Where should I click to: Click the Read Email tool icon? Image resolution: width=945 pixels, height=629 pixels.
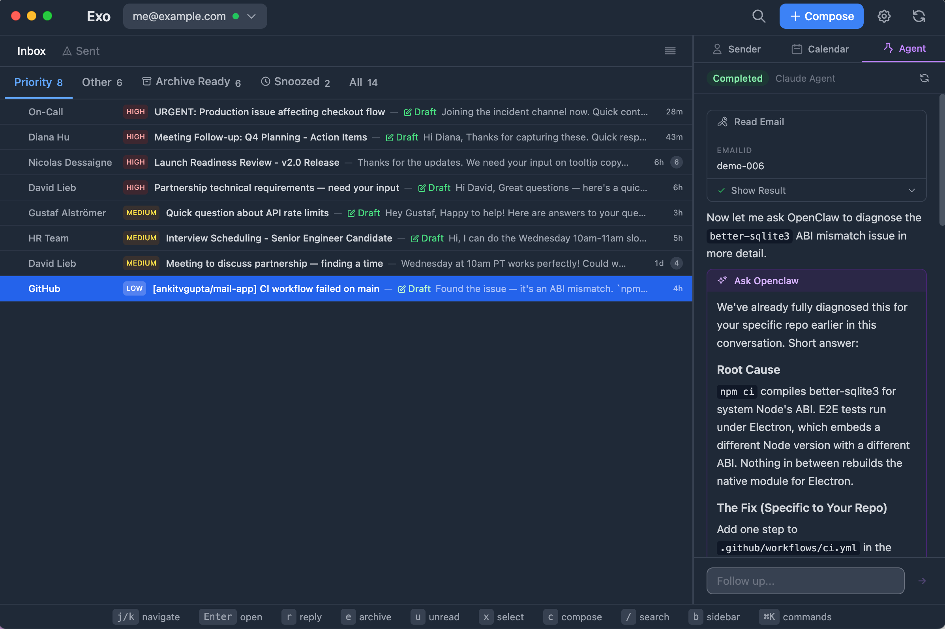722,122
